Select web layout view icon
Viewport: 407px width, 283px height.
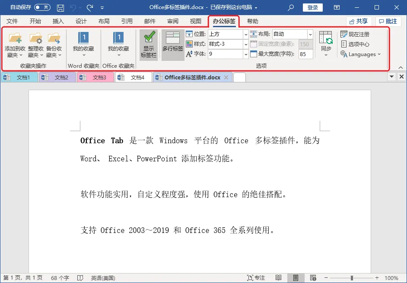tap(313, 278)
